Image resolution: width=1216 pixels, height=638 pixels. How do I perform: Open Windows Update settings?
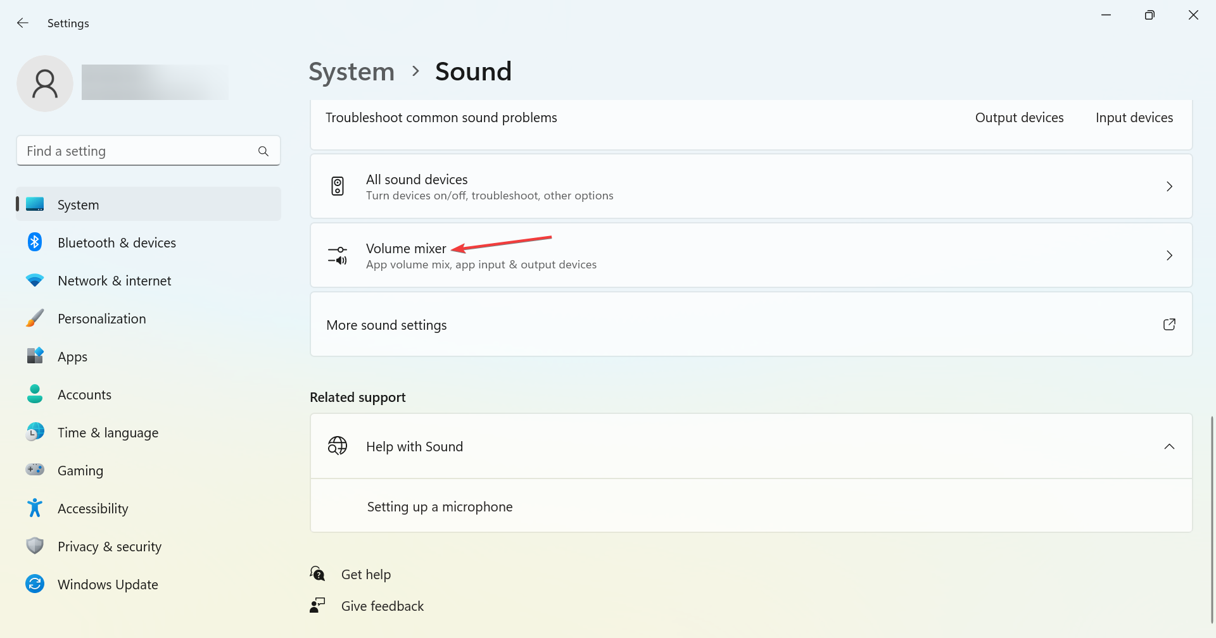148,584
